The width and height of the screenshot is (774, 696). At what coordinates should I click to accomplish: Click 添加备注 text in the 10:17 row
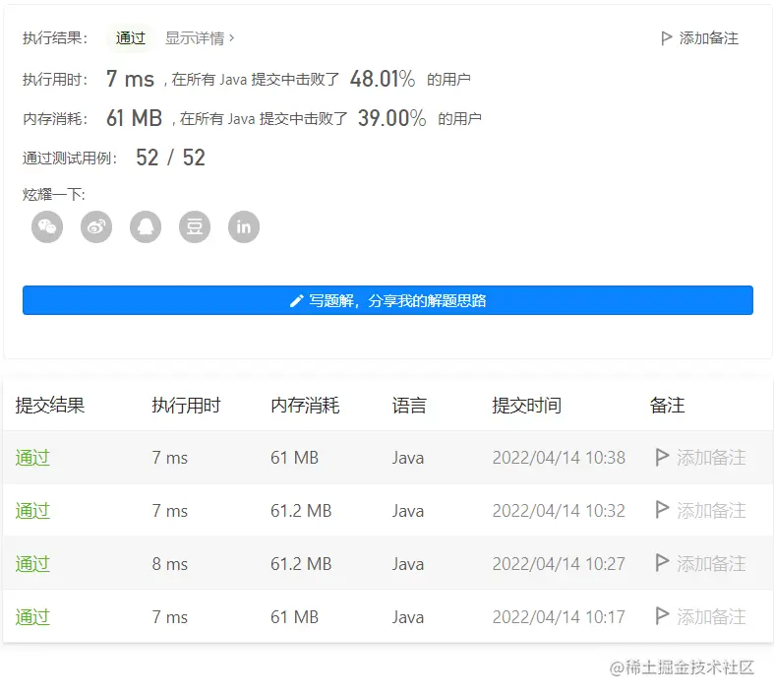coord(711,617)
